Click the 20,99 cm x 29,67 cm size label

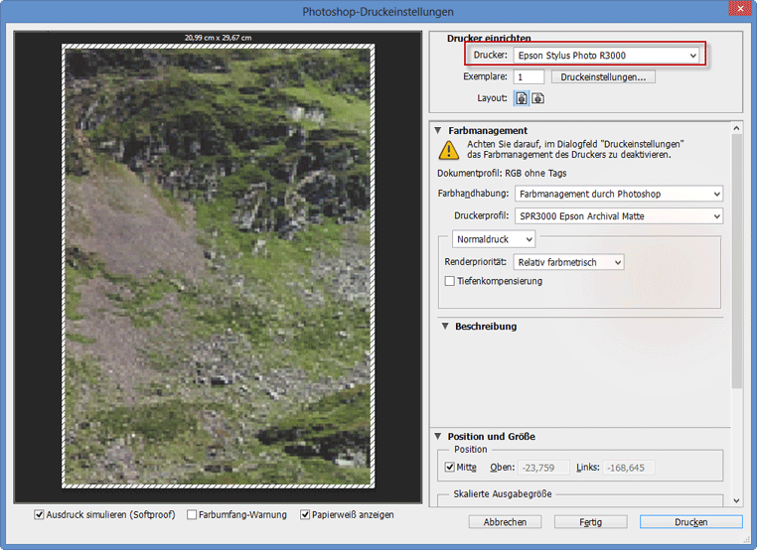[x=218, y=37]
